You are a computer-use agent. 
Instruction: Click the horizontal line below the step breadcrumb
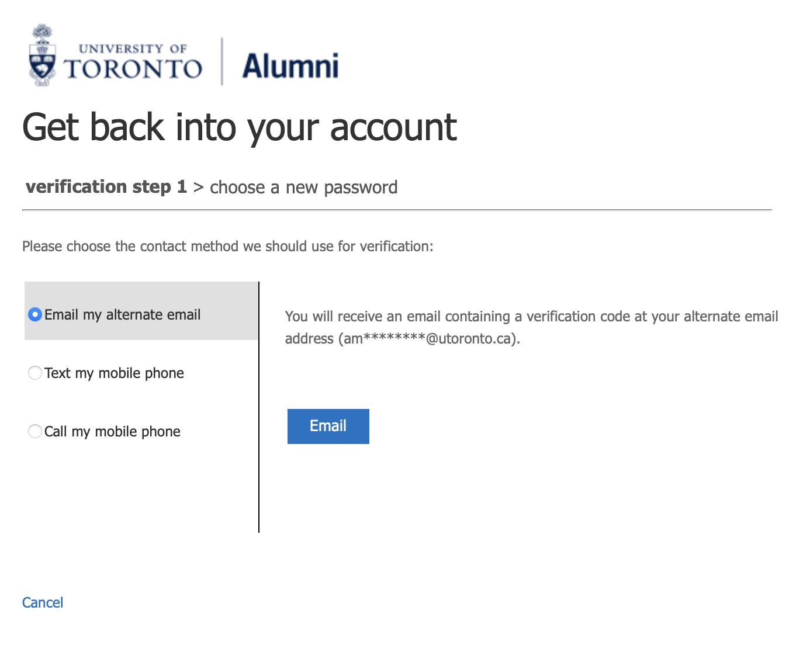397,209
